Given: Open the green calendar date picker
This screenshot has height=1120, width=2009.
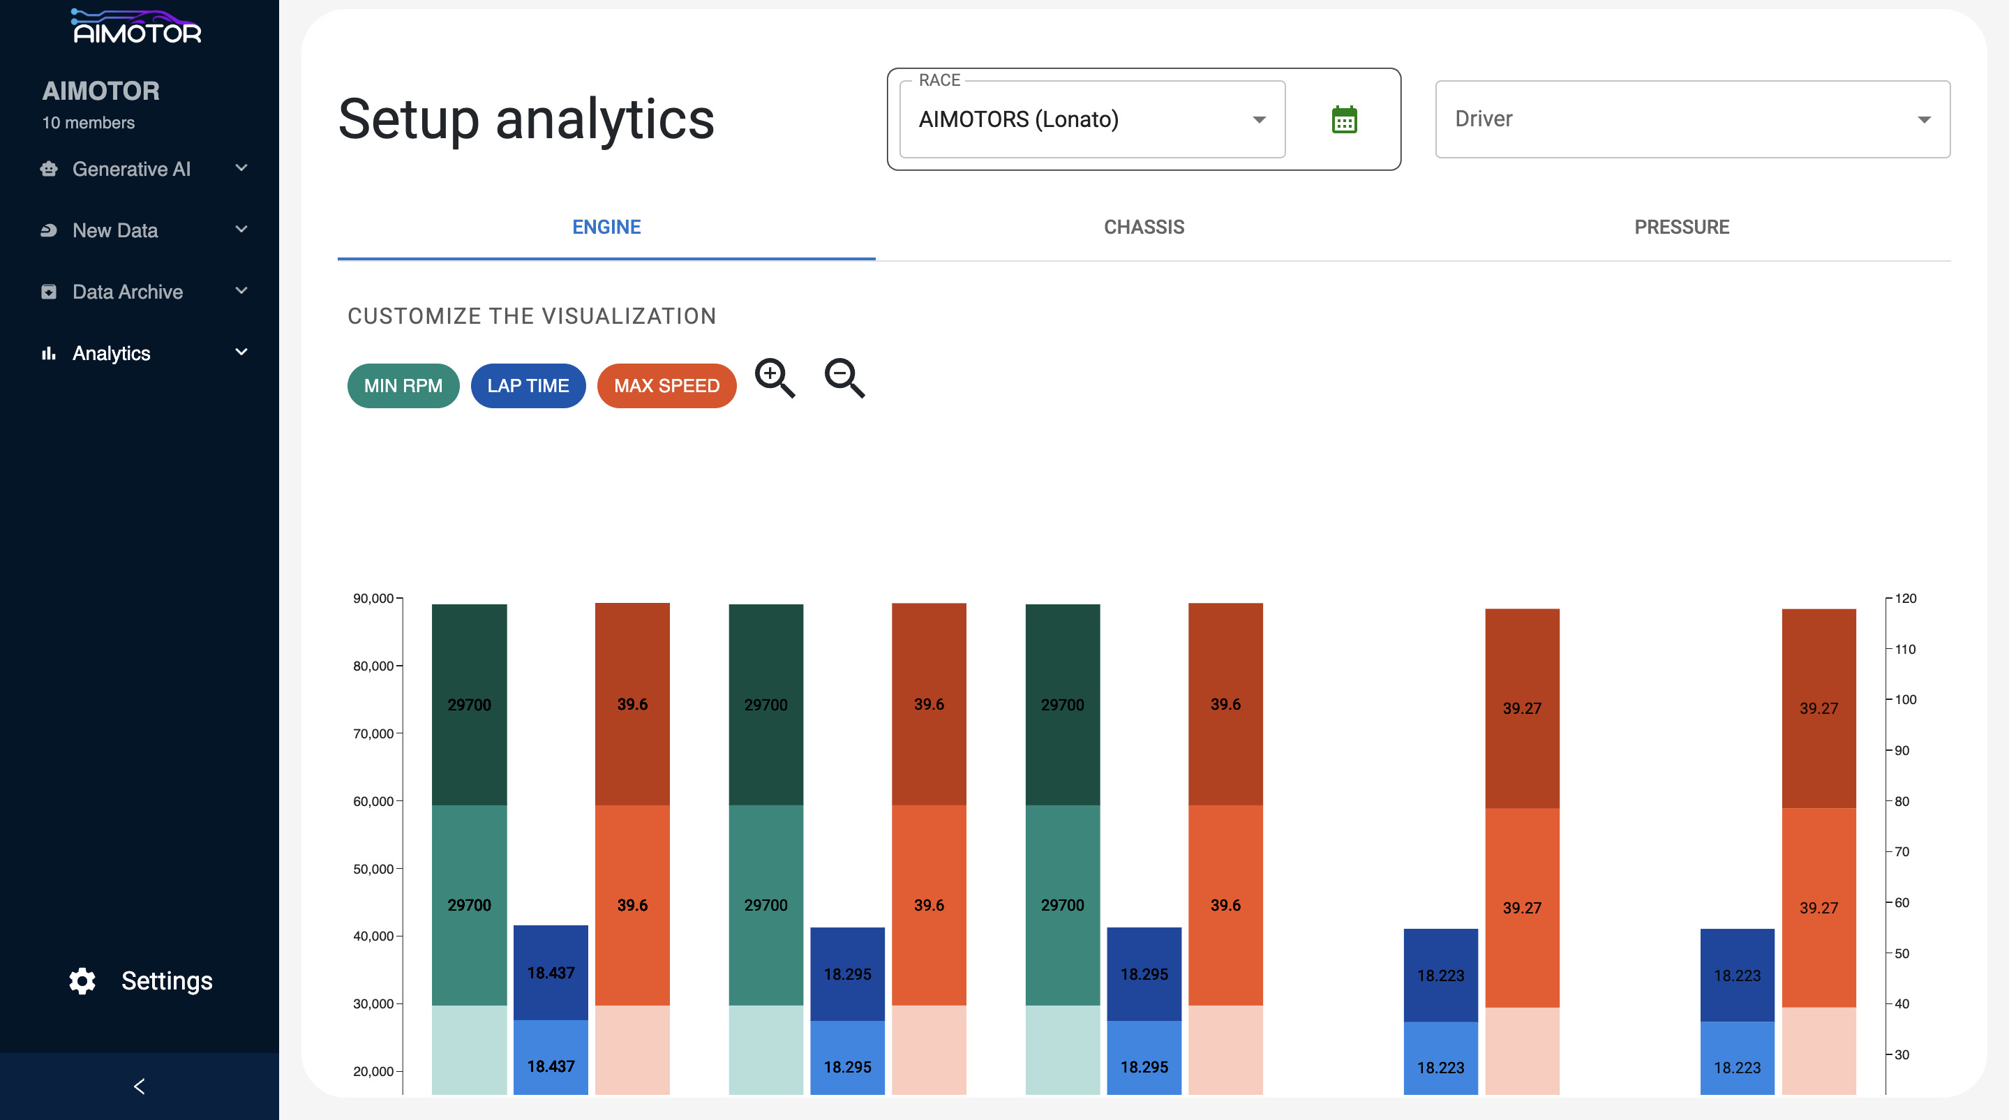Looking at the screenshot, I should (1344, 120).
